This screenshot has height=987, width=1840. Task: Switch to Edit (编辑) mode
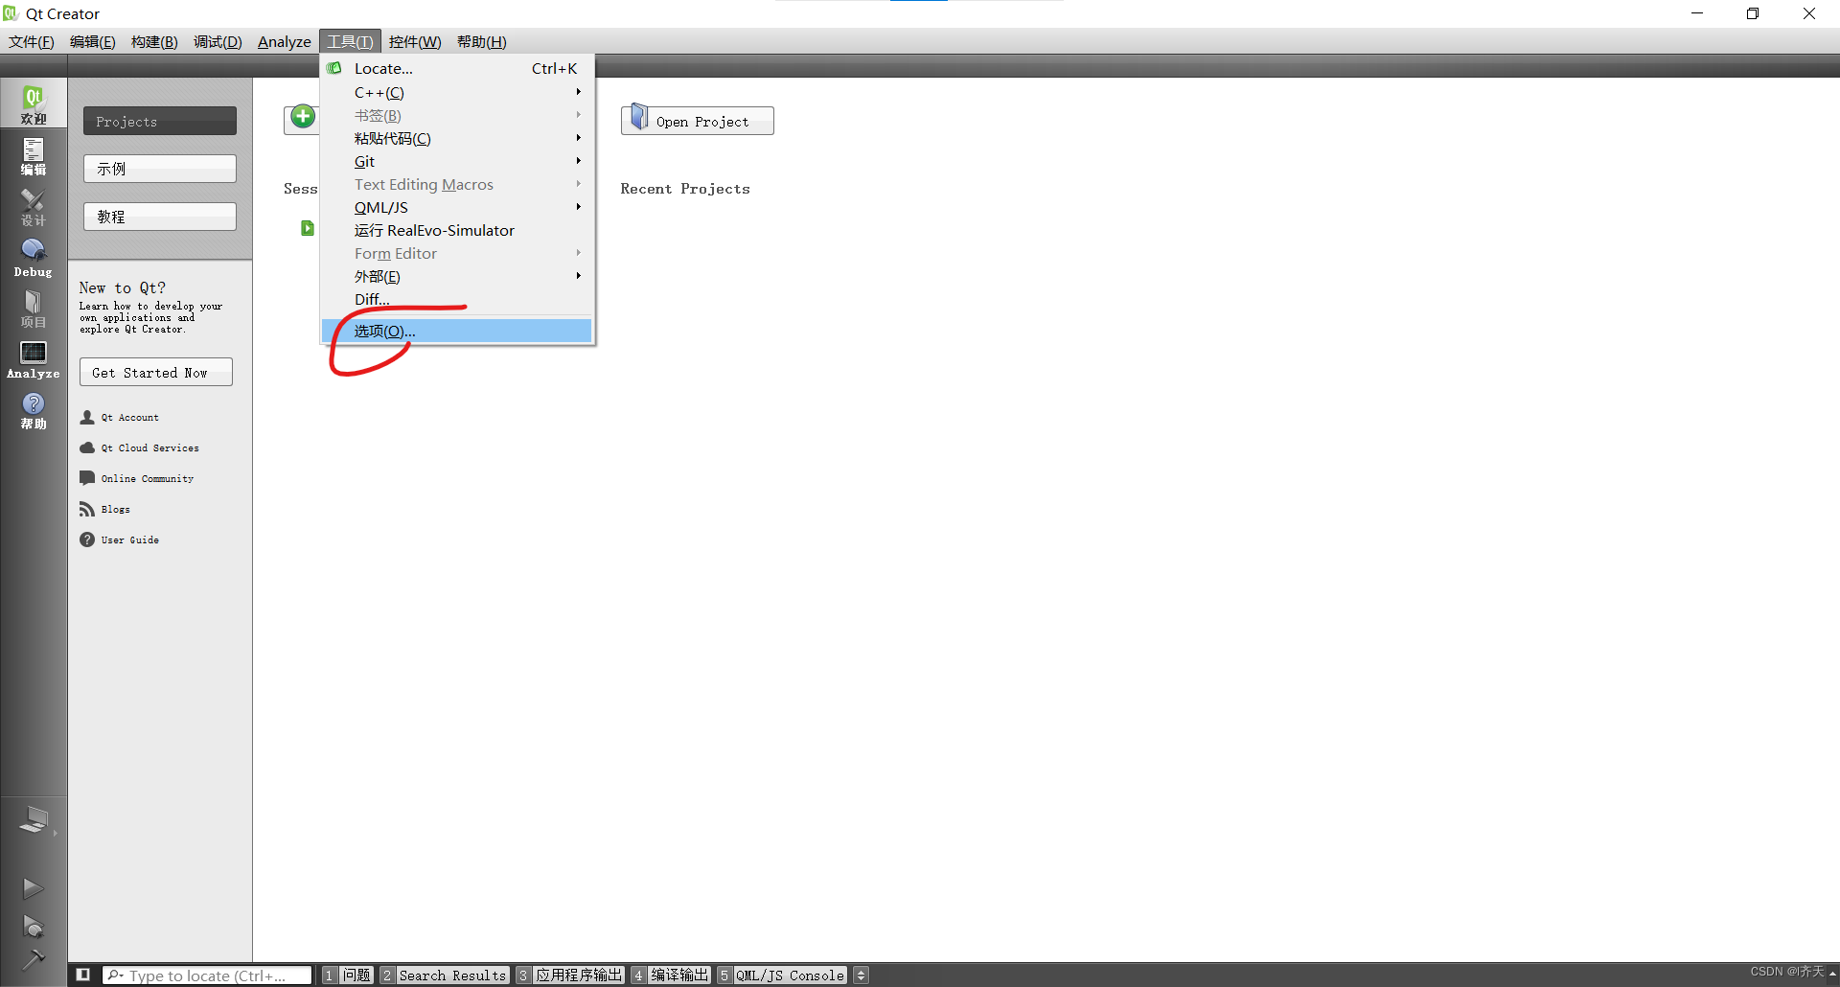pyautogui.click(x=34, y=156)
